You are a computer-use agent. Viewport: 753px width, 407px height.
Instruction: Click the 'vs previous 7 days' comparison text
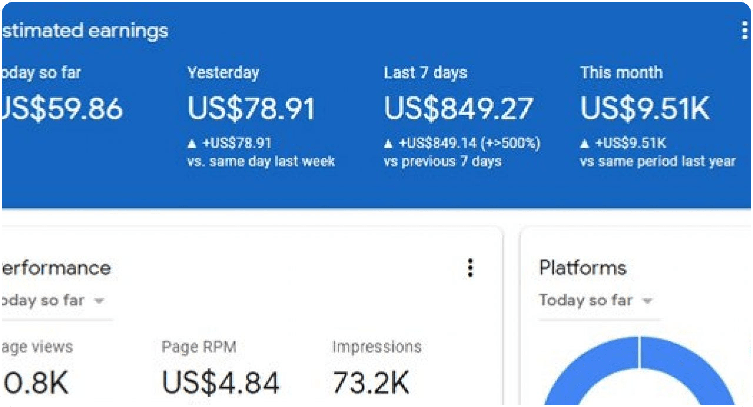click(x=442, y=162)
